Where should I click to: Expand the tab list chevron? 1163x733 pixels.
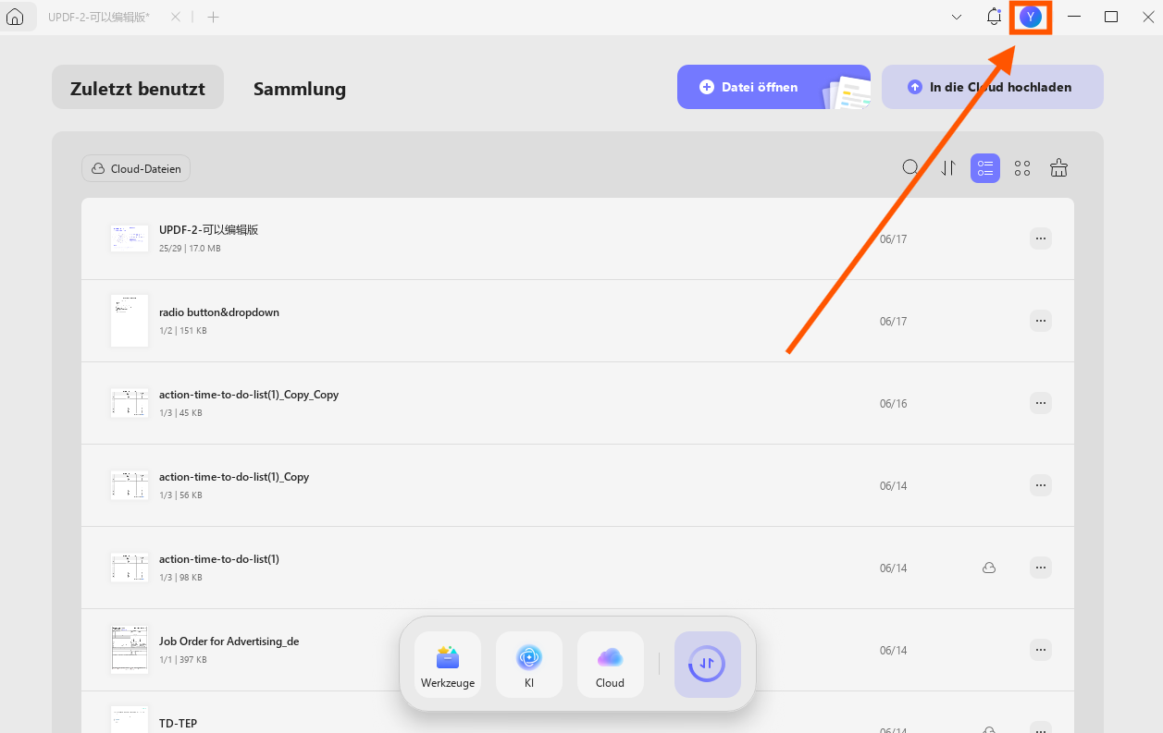click(957, 17)
